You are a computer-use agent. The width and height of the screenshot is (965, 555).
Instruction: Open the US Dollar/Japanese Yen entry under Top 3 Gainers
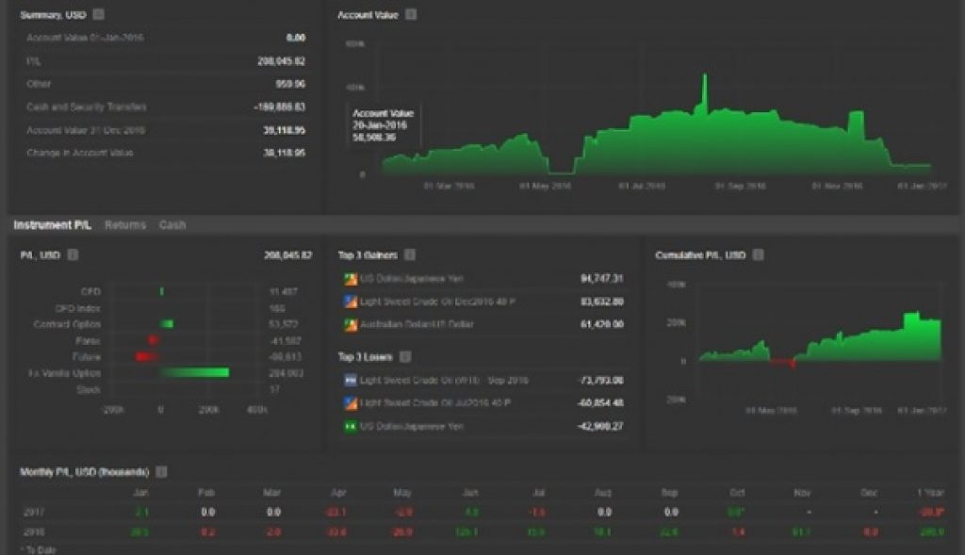click(411, 279)
